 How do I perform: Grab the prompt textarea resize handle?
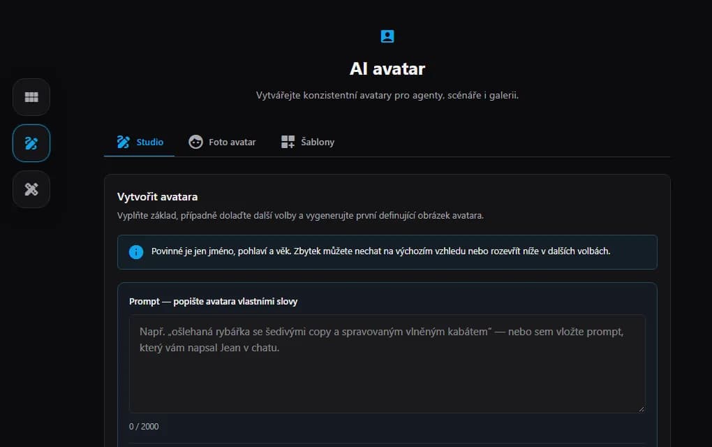point(641,409)
